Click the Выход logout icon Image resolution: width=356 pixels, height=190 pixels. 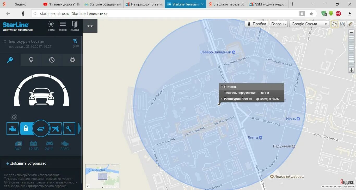[75, 26]
